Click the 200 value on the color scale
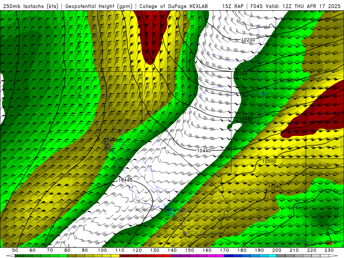The height and width of the screenshot is (258, 344). pos(276,250)
